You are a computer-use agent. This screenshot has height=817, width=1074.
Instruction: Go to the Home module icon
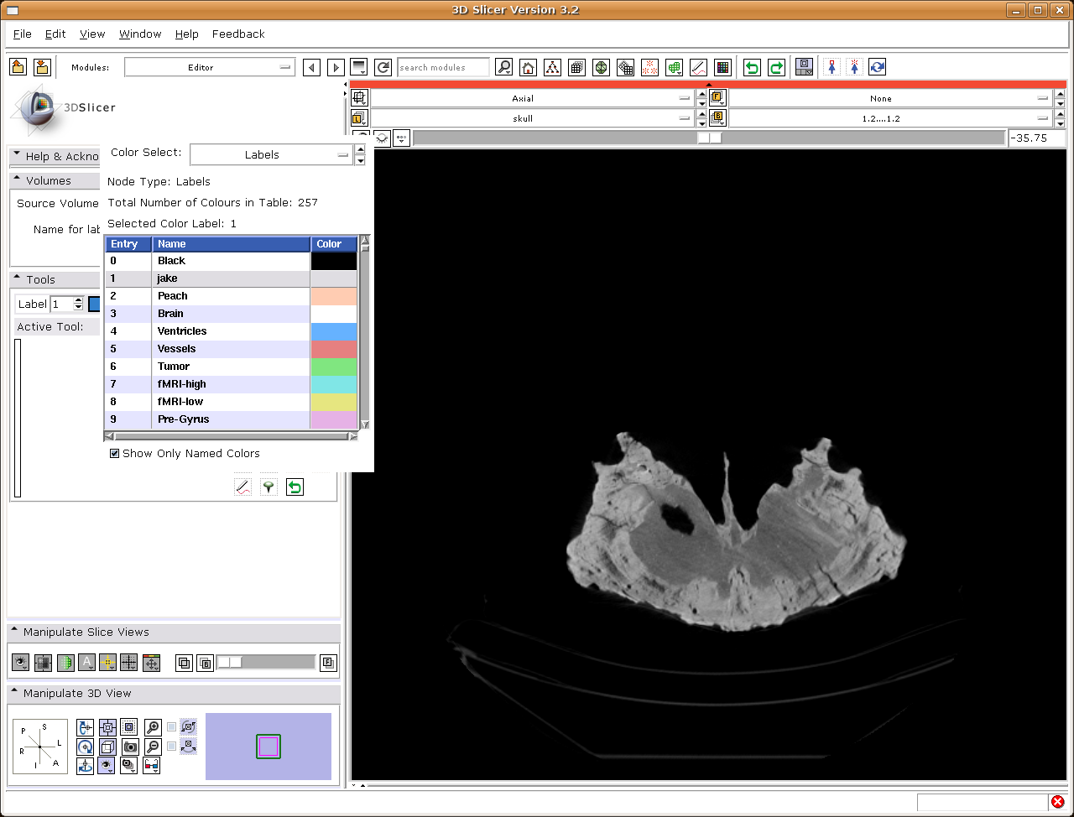(528, 67)
